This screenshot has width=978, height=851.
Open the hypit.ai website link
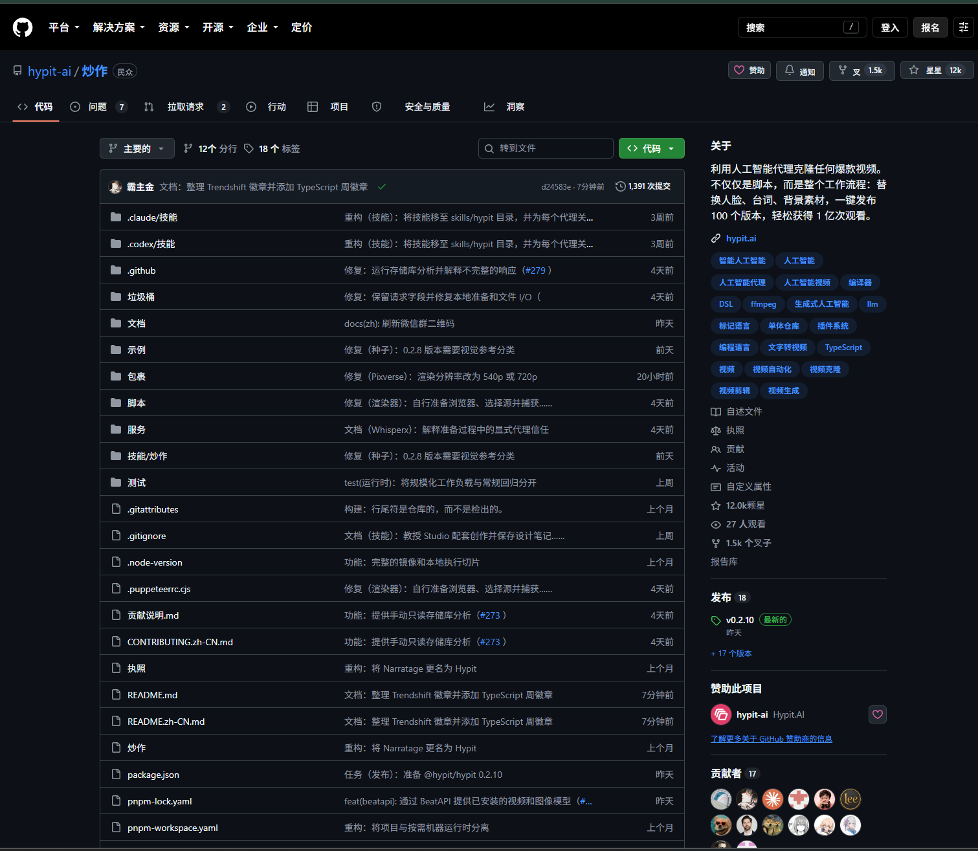tap(741, 238)
